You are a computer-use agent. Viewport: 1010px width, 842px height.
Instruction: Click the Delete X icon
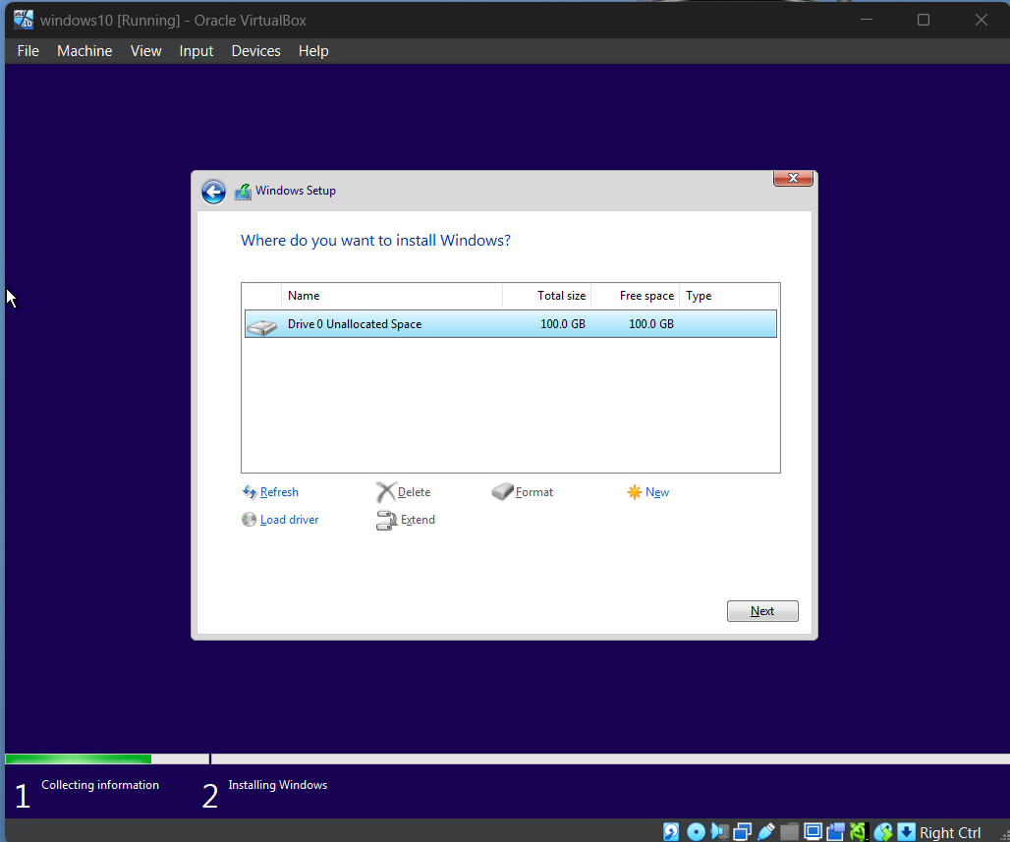pos(385,492)
